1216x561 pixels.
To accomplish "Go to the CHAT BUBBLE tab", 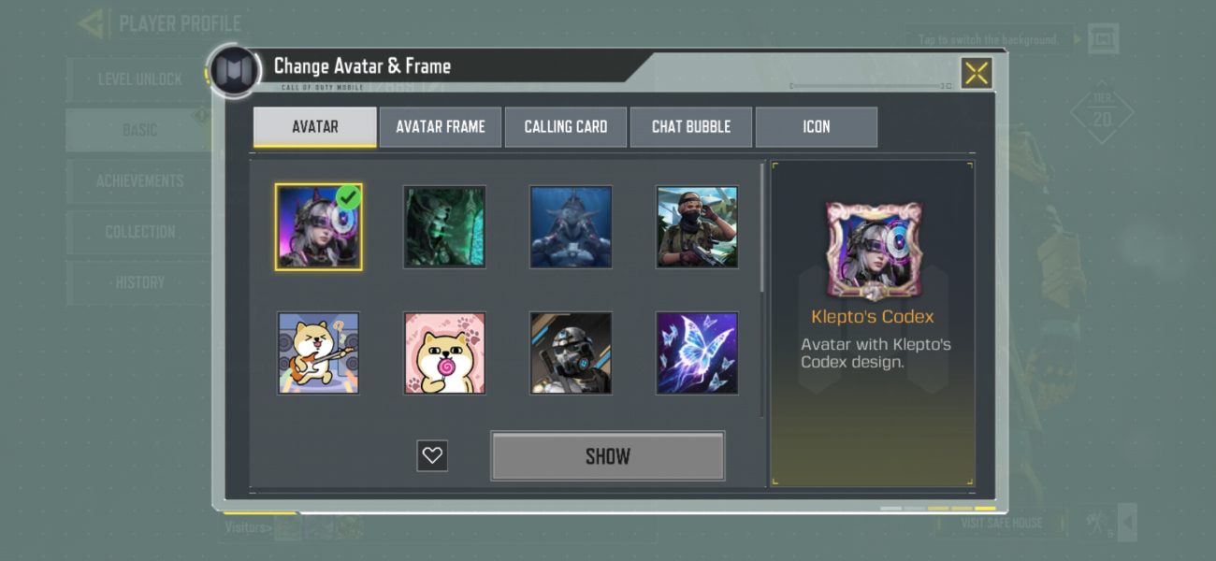I will coord(691,127).
